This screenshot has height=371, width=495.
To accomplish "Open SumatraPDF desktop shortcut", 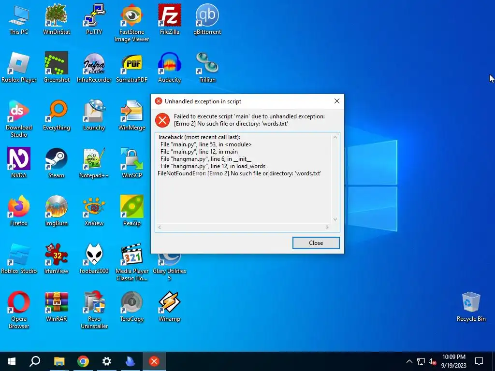I will click(131, 68).
